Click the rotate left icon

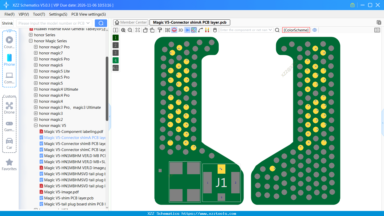click(145, 30)
